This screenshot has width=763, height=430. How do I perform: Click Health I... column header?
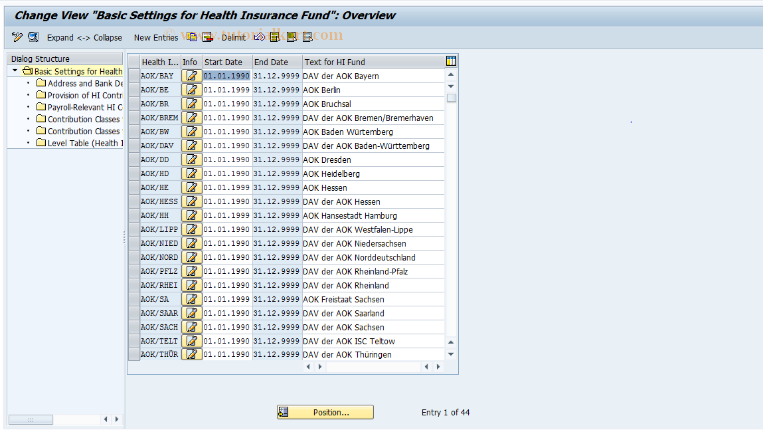point(160,62)
